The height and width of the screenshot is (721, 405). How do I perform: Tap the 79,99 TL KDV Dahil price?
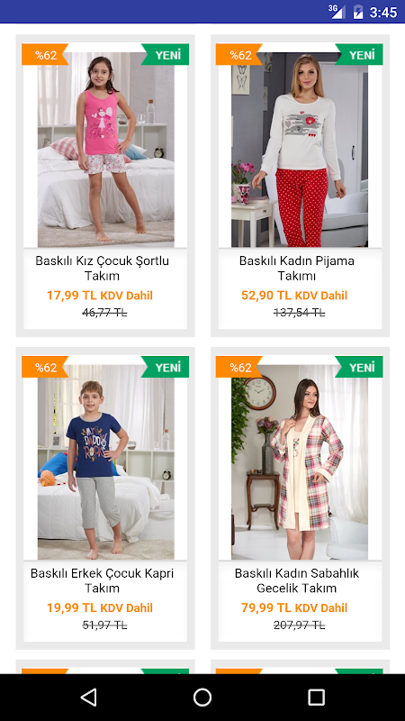294,607
